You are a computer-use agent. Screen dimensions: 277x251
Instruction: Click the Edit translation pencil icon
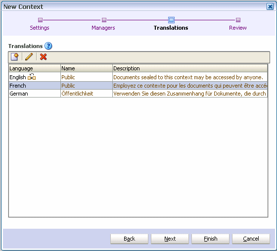tap(29, 57)
